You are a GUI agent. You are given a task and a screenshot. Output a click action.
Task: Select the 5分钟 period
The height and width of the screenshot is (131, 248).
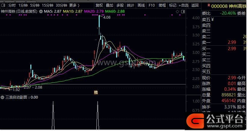click(x=35, y=5)
